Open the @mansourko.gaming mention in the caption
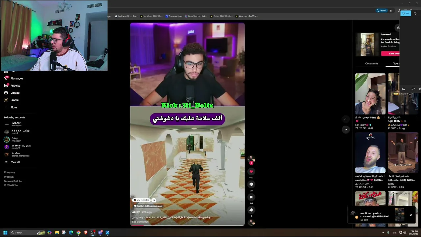421x237 pixels. pyautogui.click(x=199, y=217)
